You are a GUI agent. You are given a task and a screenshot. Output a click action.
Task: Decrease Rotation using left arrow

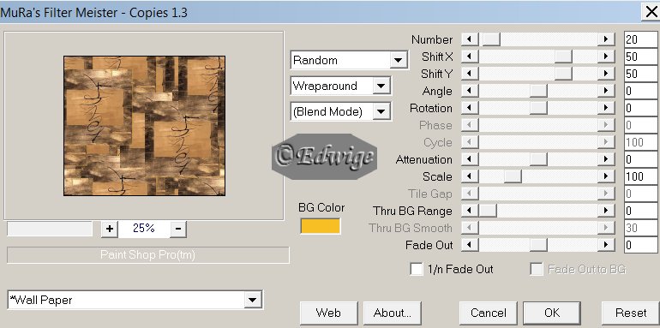(470, 108)
